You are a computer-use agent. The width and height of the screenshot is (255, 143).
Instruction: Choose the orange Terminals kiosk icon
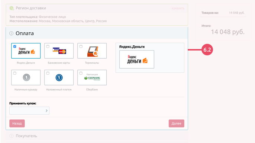point(93,52)
